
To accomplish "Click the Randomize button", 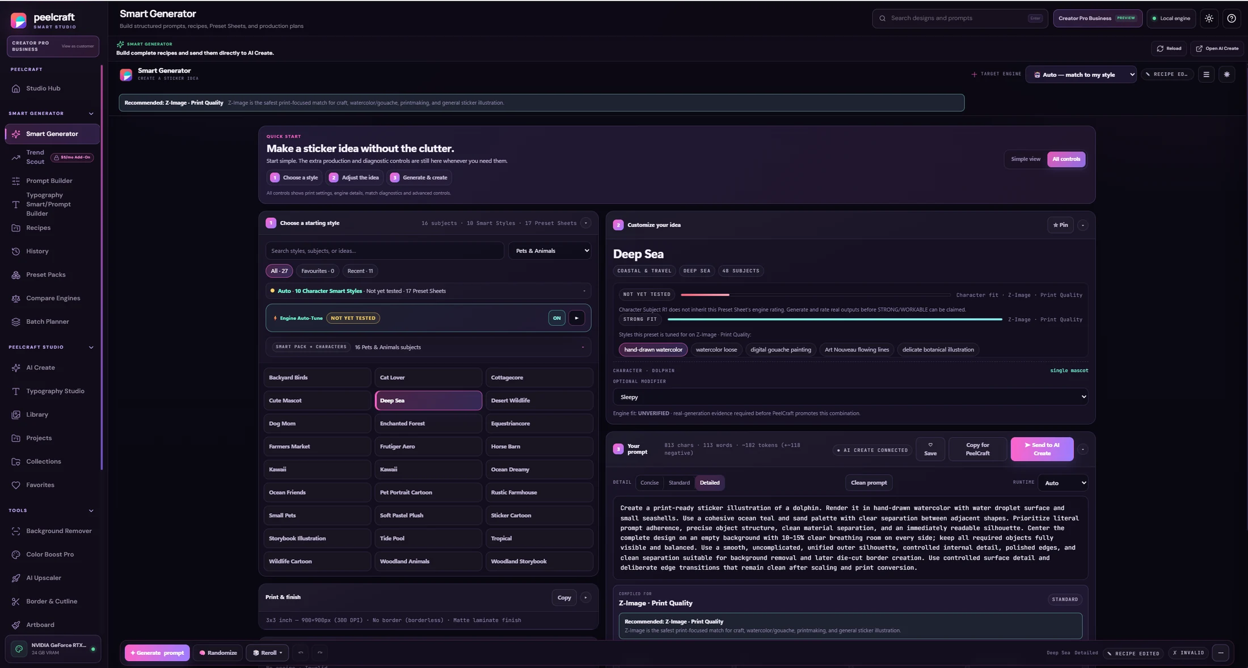I will pyautogui.click(x=218, y=653).
